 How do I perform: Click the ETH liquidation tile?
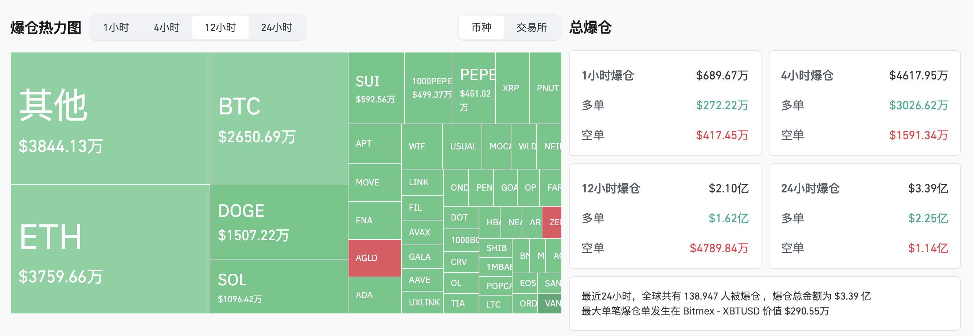tap(110, 249)
